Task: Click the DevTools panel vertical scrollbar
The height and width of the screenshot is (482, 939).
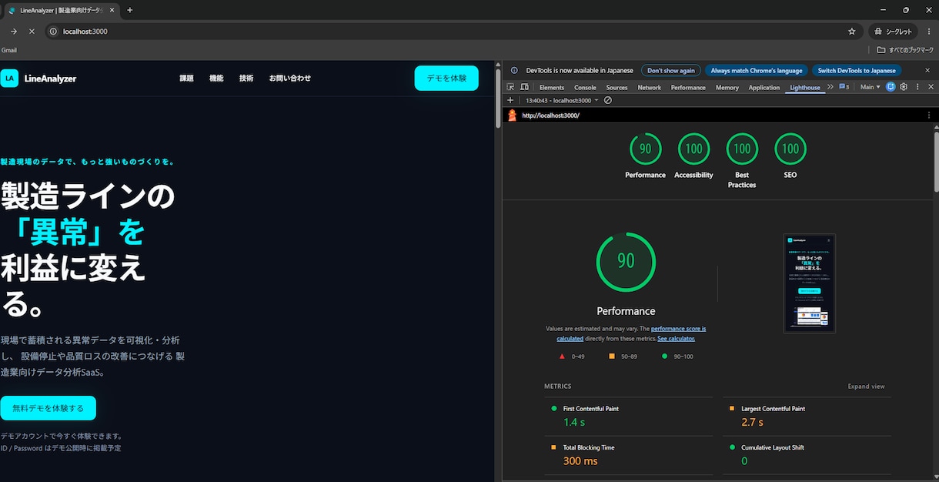Action: point(936,161)
